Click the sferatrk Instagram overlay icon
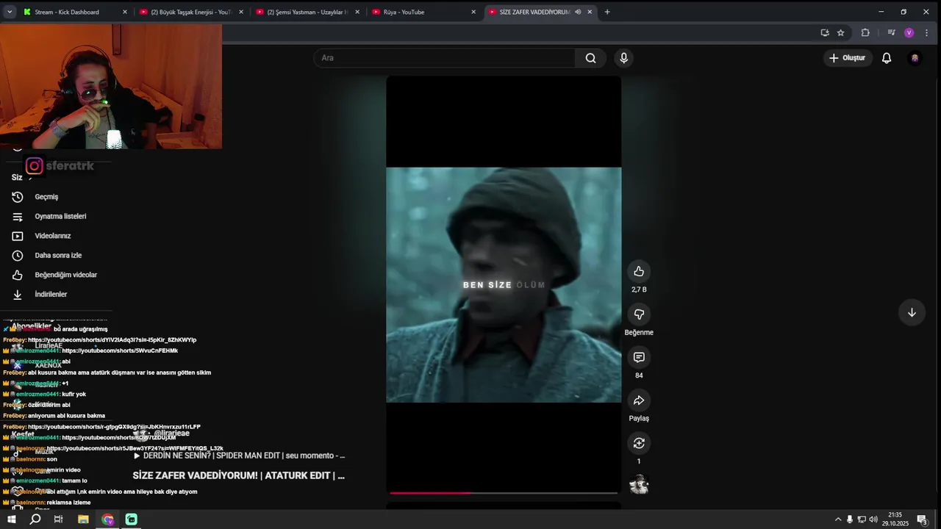Viewport: 941px width, 529px height. [35, 166]
